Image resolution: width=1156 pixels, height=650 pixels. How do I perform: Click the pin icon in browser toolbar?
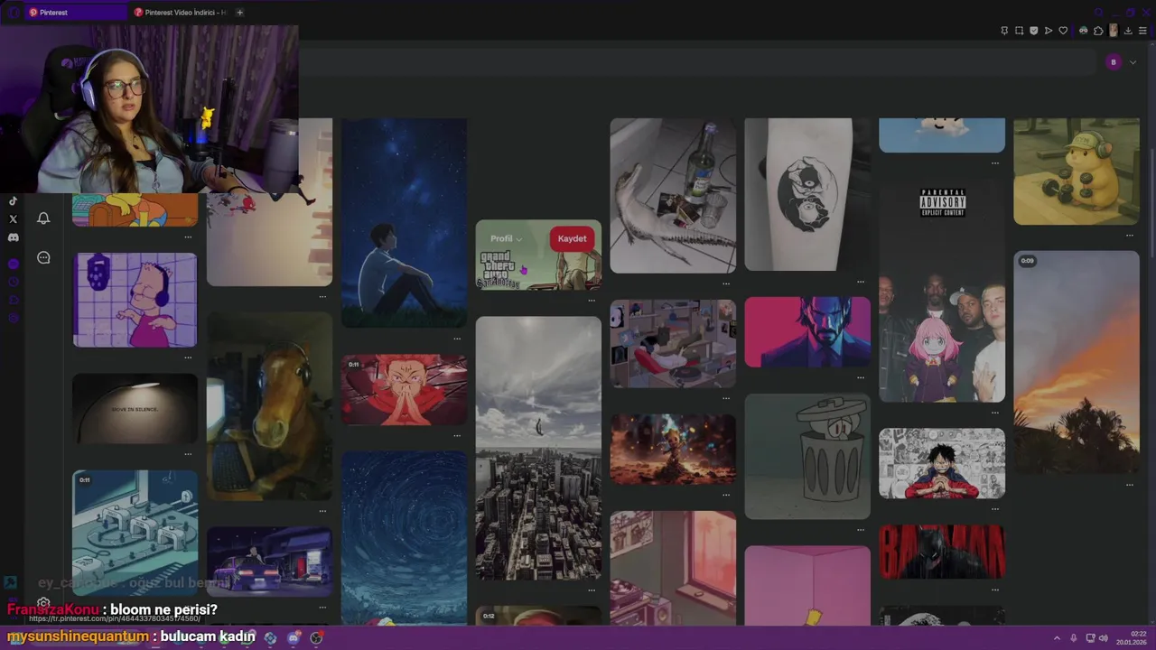(x=1004, y=31)
